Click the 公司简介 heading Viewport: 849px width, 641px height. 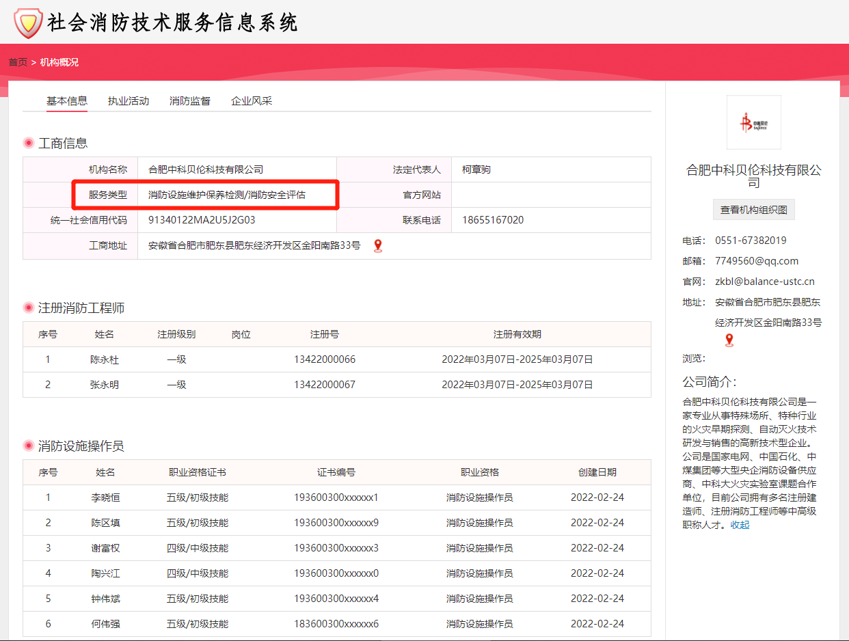click(x=710, y=382)
